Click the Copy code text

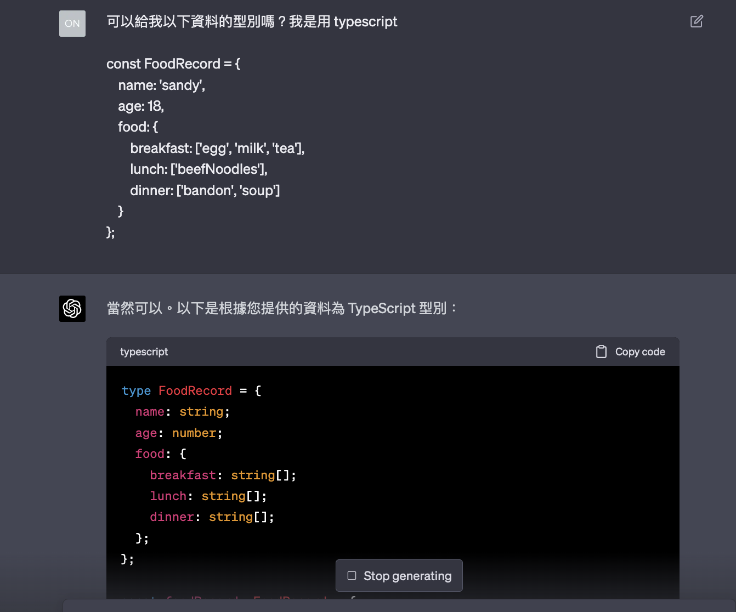640,352
